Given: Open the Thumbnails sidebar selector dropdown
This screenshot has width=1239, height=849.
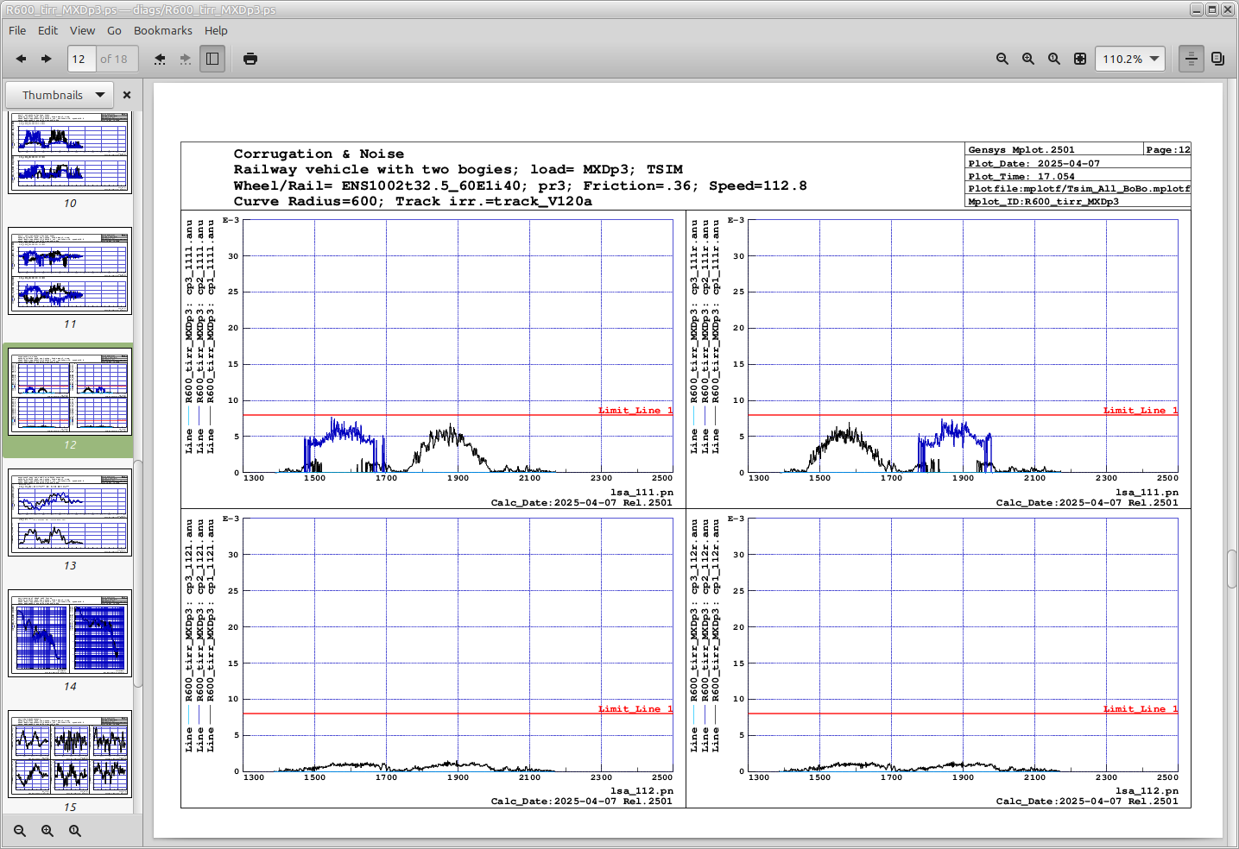Looking at the screenshot, I should 59,95.
